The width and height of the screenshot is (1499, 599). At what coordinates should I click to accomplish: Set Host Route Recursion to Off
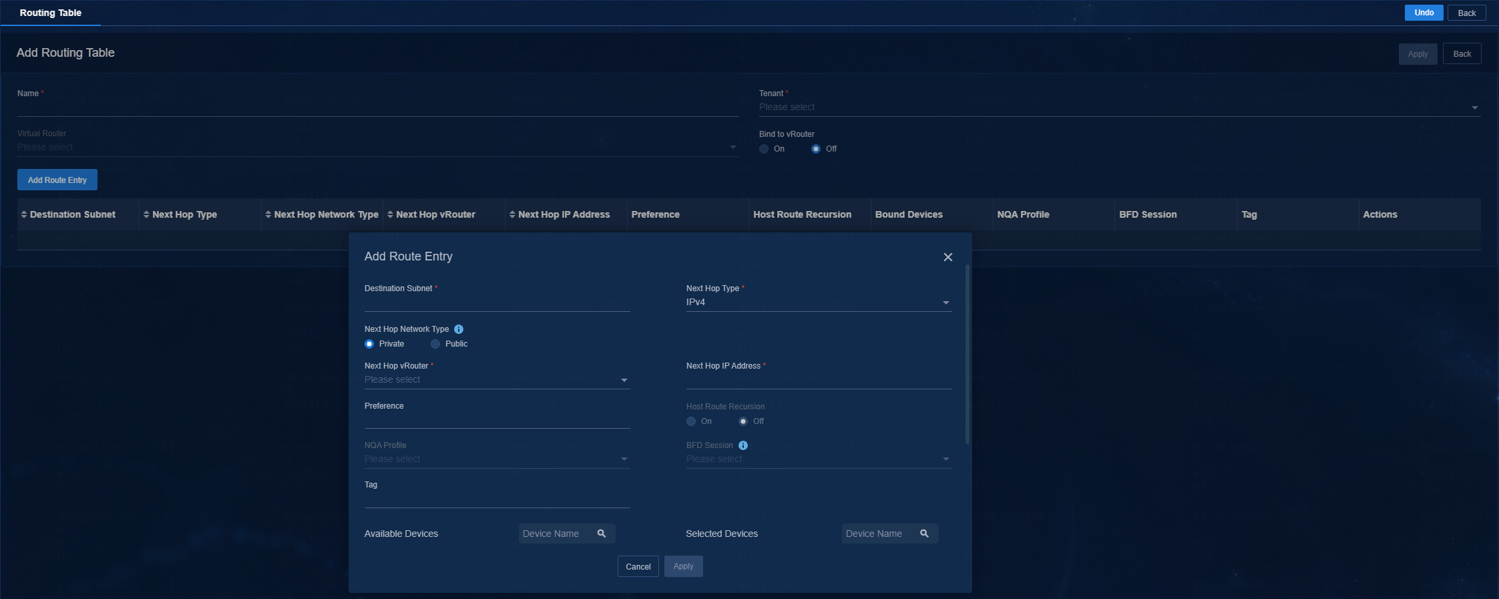(743, 421)
